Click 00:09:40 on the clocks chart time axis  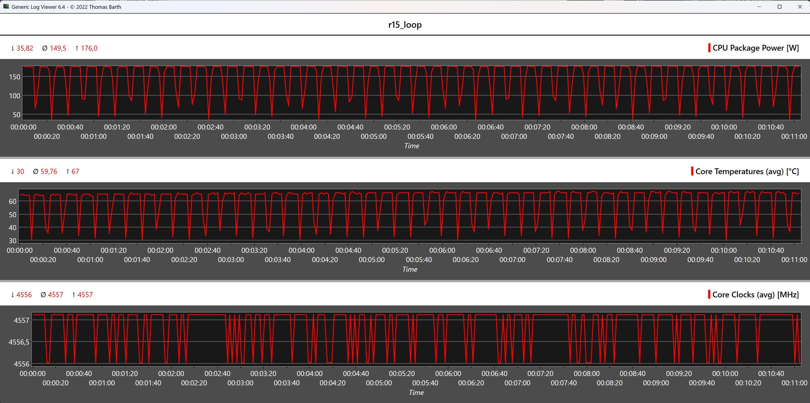pos(702,383)
